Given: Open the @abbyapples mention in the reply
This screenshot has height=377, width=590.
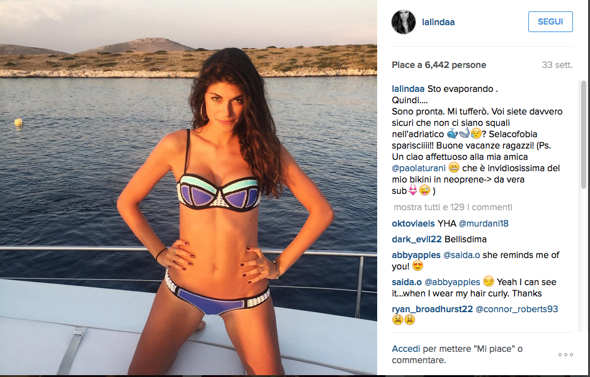Looking at the screenshot, I should pos(452,282).
